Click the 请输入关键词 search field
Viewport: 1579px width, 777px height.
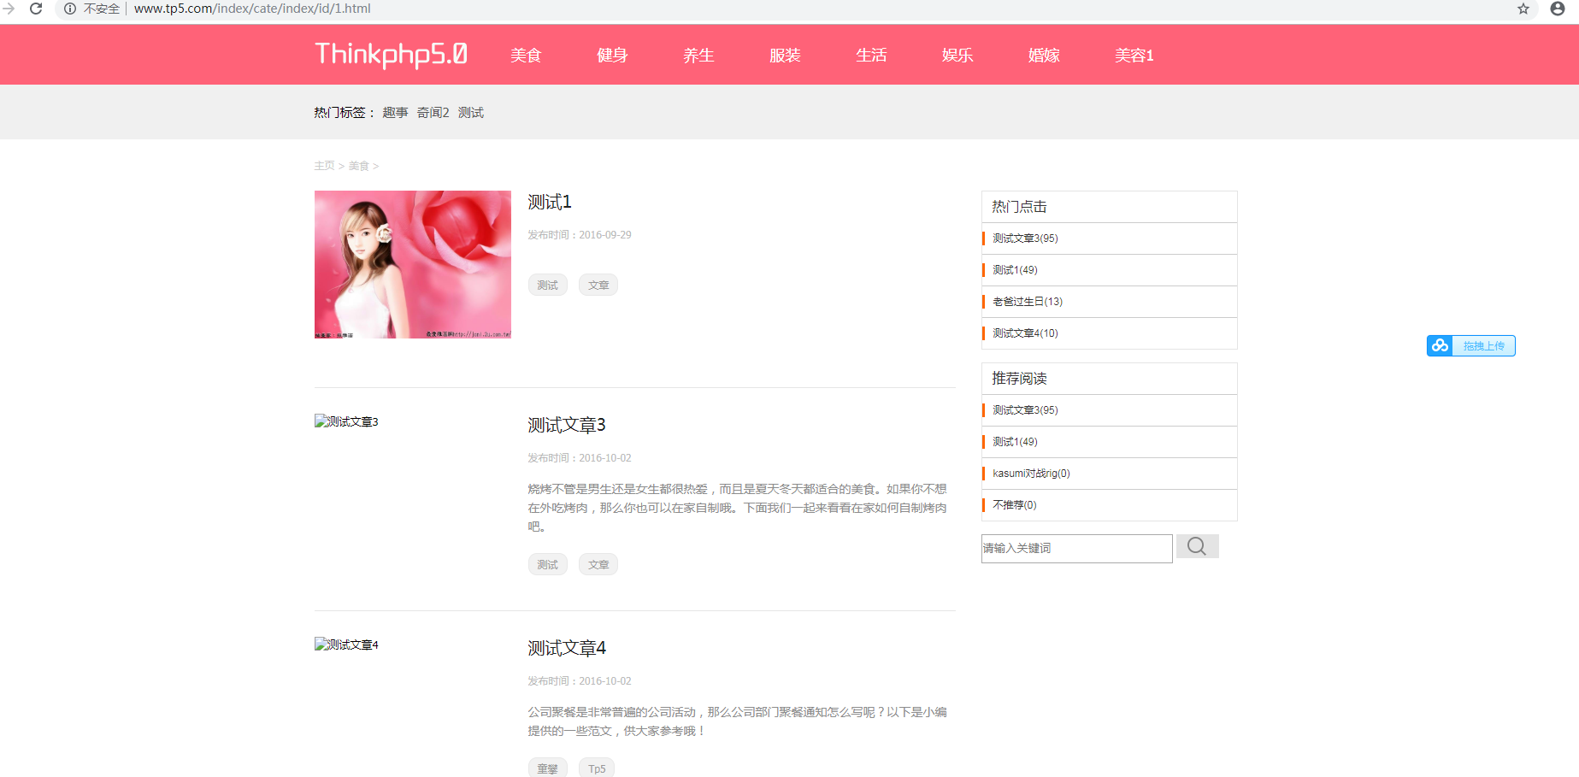tap(1076, 548)
